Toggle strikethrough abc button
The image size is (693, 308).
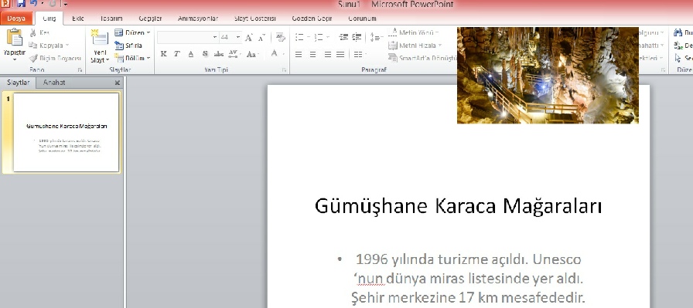[x=219, y=54]
